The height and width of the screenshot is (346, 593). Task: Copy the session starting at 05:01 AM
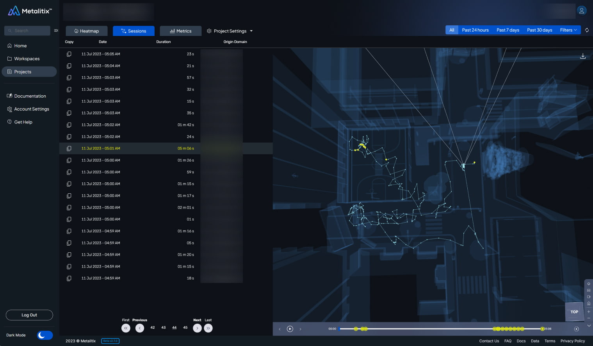(69, 148)
